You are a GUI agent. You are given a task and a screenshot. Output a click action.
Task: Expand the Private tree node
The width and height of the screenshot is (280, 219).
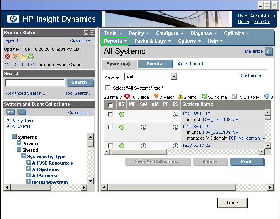[x=19, y=143]
